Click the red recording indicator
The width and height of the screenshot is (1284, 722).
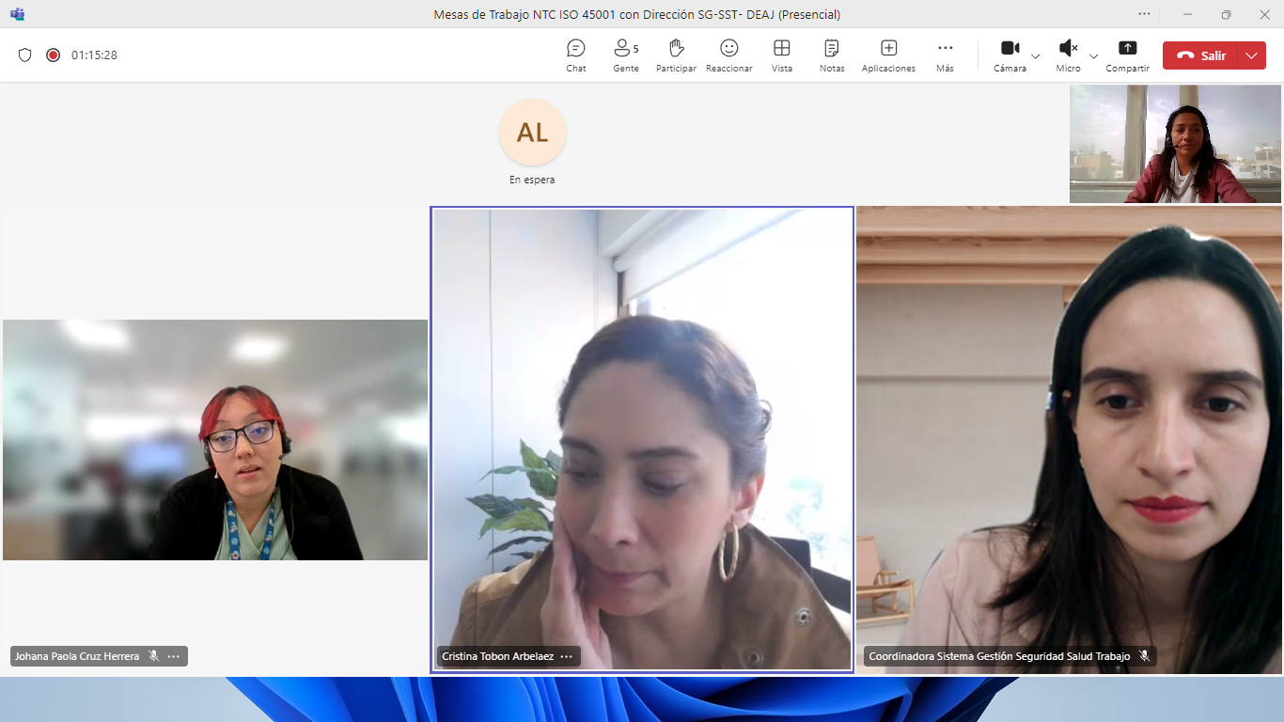53,55
